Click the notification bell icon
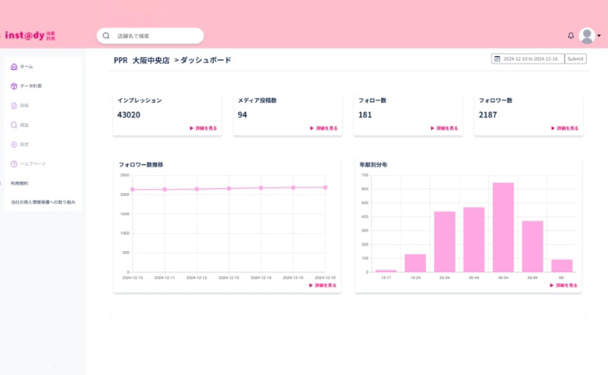Screen dimensions: 608x375 point(570,36)
